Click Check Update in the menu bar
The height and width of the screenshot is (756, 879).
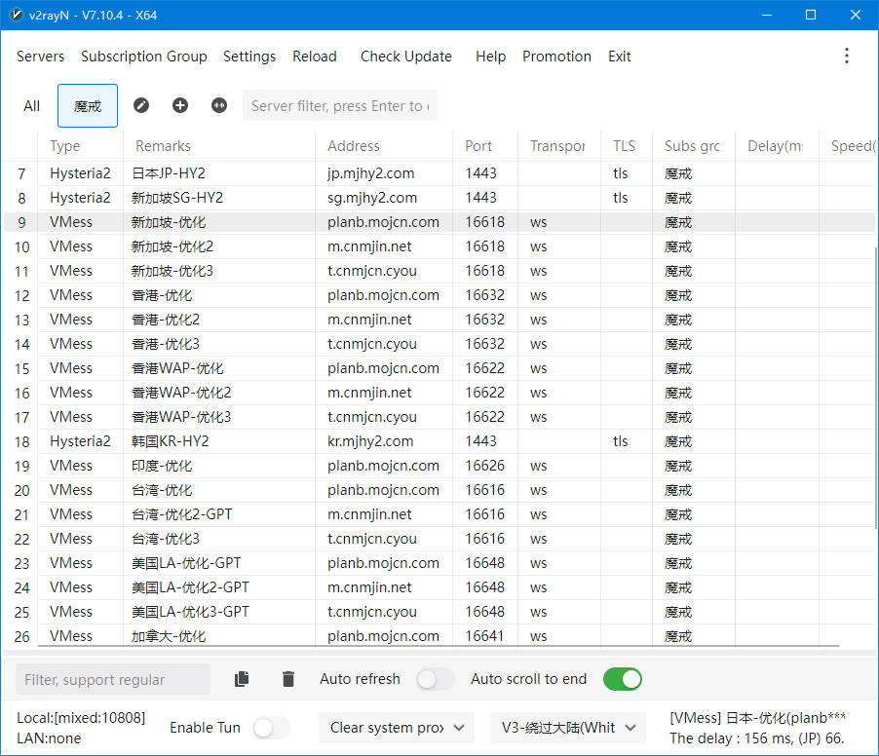point(405,57)
